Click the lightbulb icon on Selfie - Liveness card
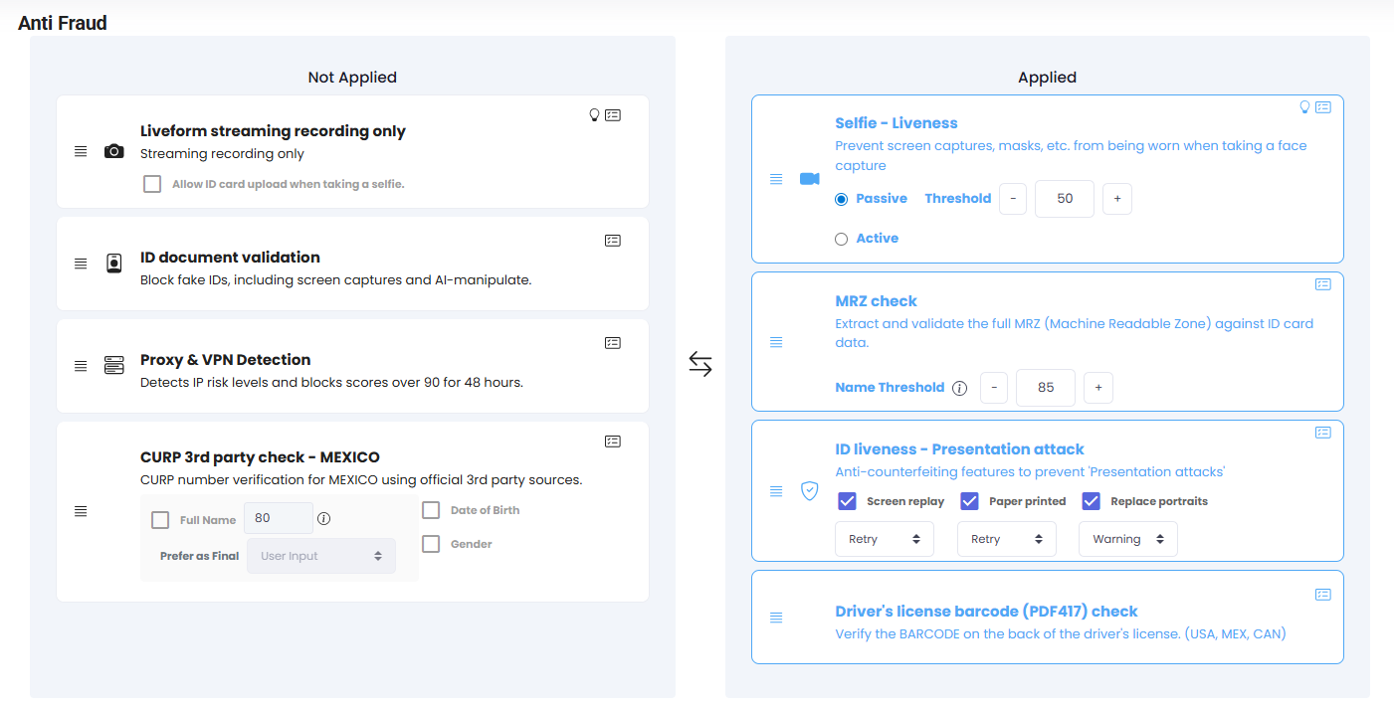Viewport: 1394px width, 711px height. pos(1304,106)
